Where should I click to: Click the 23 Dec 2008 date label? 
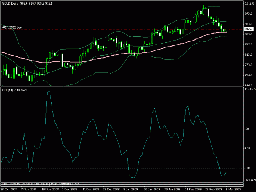pyautogui.click(x=111, y=189)
